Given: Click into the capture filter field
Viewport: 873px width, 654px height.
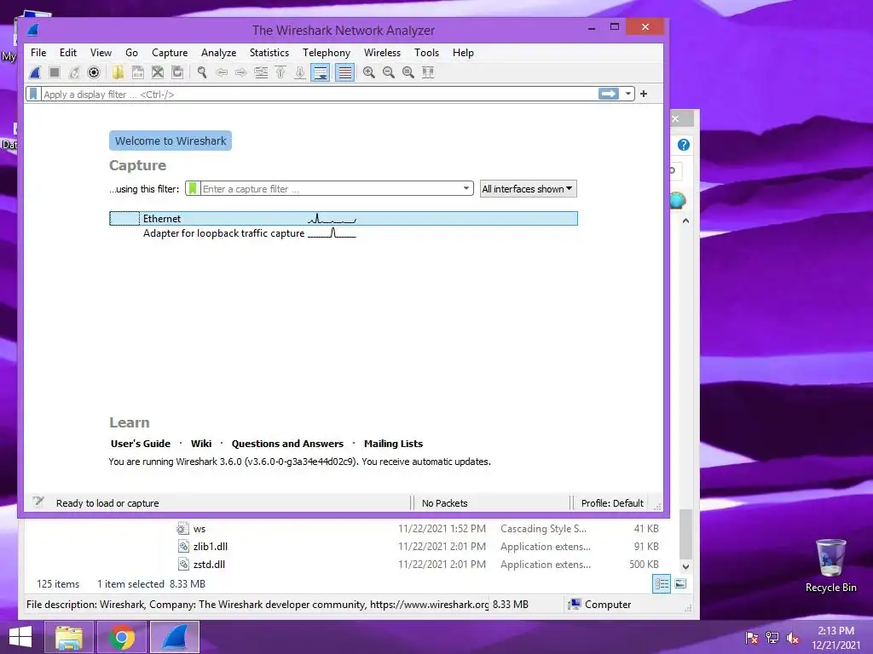Looking at the screenshot, I should [x=331, y=188].
